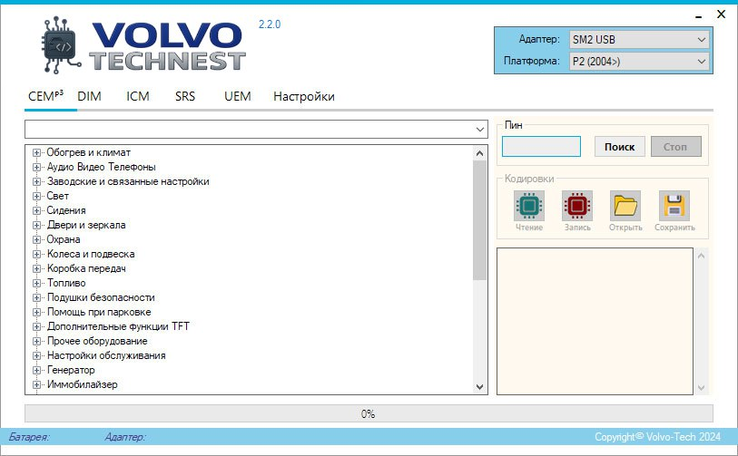Select the Иммобилайзер row text
Screen dimensions: 738x456
(x=83, y=384)
